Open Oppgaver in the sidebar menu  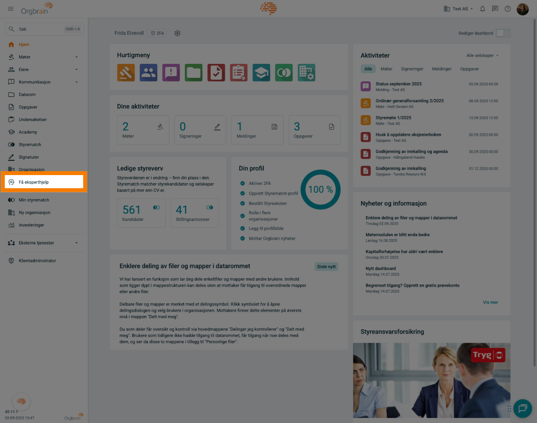[x=44, y=107]
